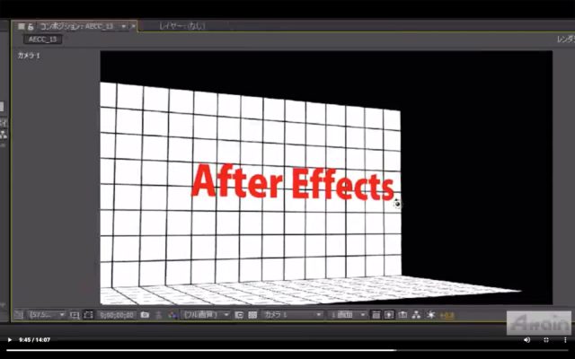Play the video
Screen dimensions: 575x359
pyautogui.click(x=10, y=340)
